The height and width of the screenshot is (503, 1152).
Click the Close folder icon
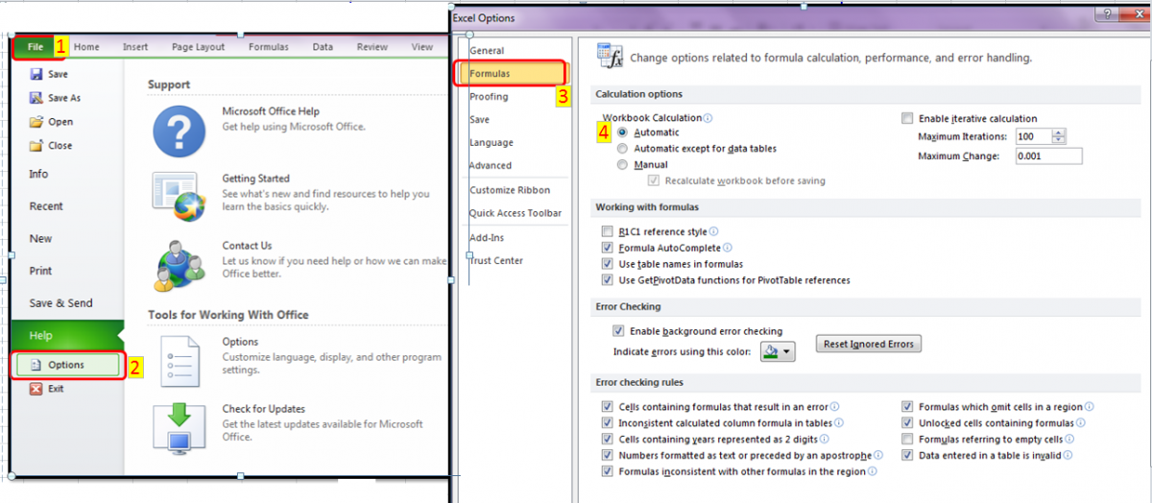pyautogui.click(x=36, y=146)
